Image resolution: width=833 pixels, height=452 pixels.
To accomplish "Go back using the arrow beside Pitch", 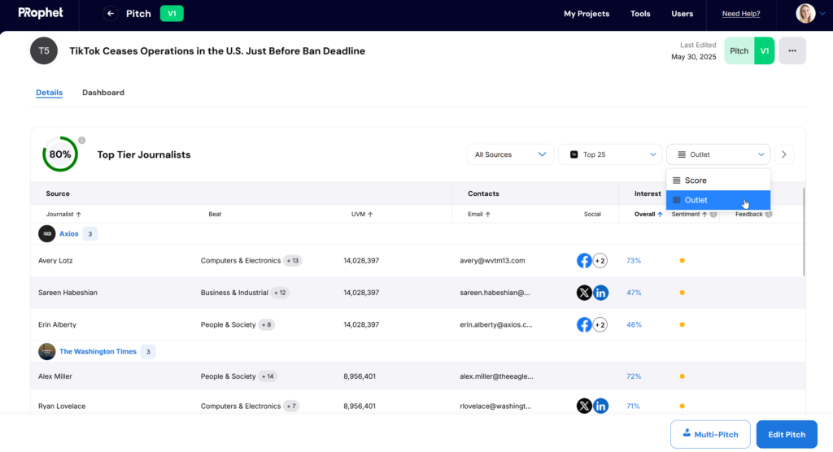I will click(110, 13).
